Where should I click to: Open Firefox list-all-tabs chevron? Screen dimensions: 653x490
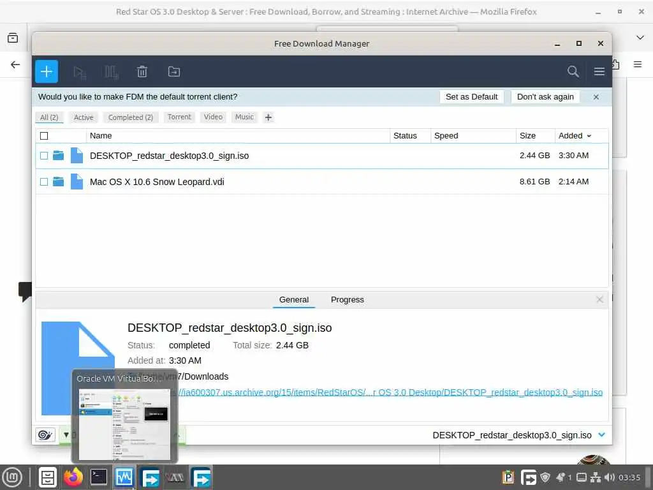pos(640,38)
